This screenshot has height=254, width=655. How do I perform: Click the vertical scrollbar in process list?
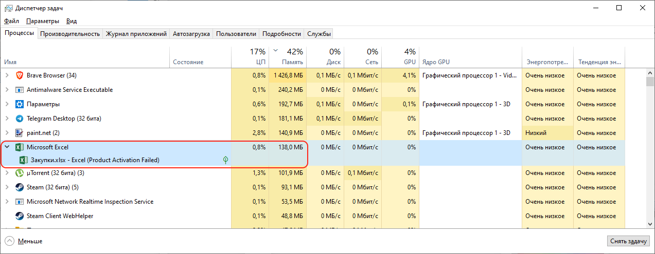tap(649, 154)
